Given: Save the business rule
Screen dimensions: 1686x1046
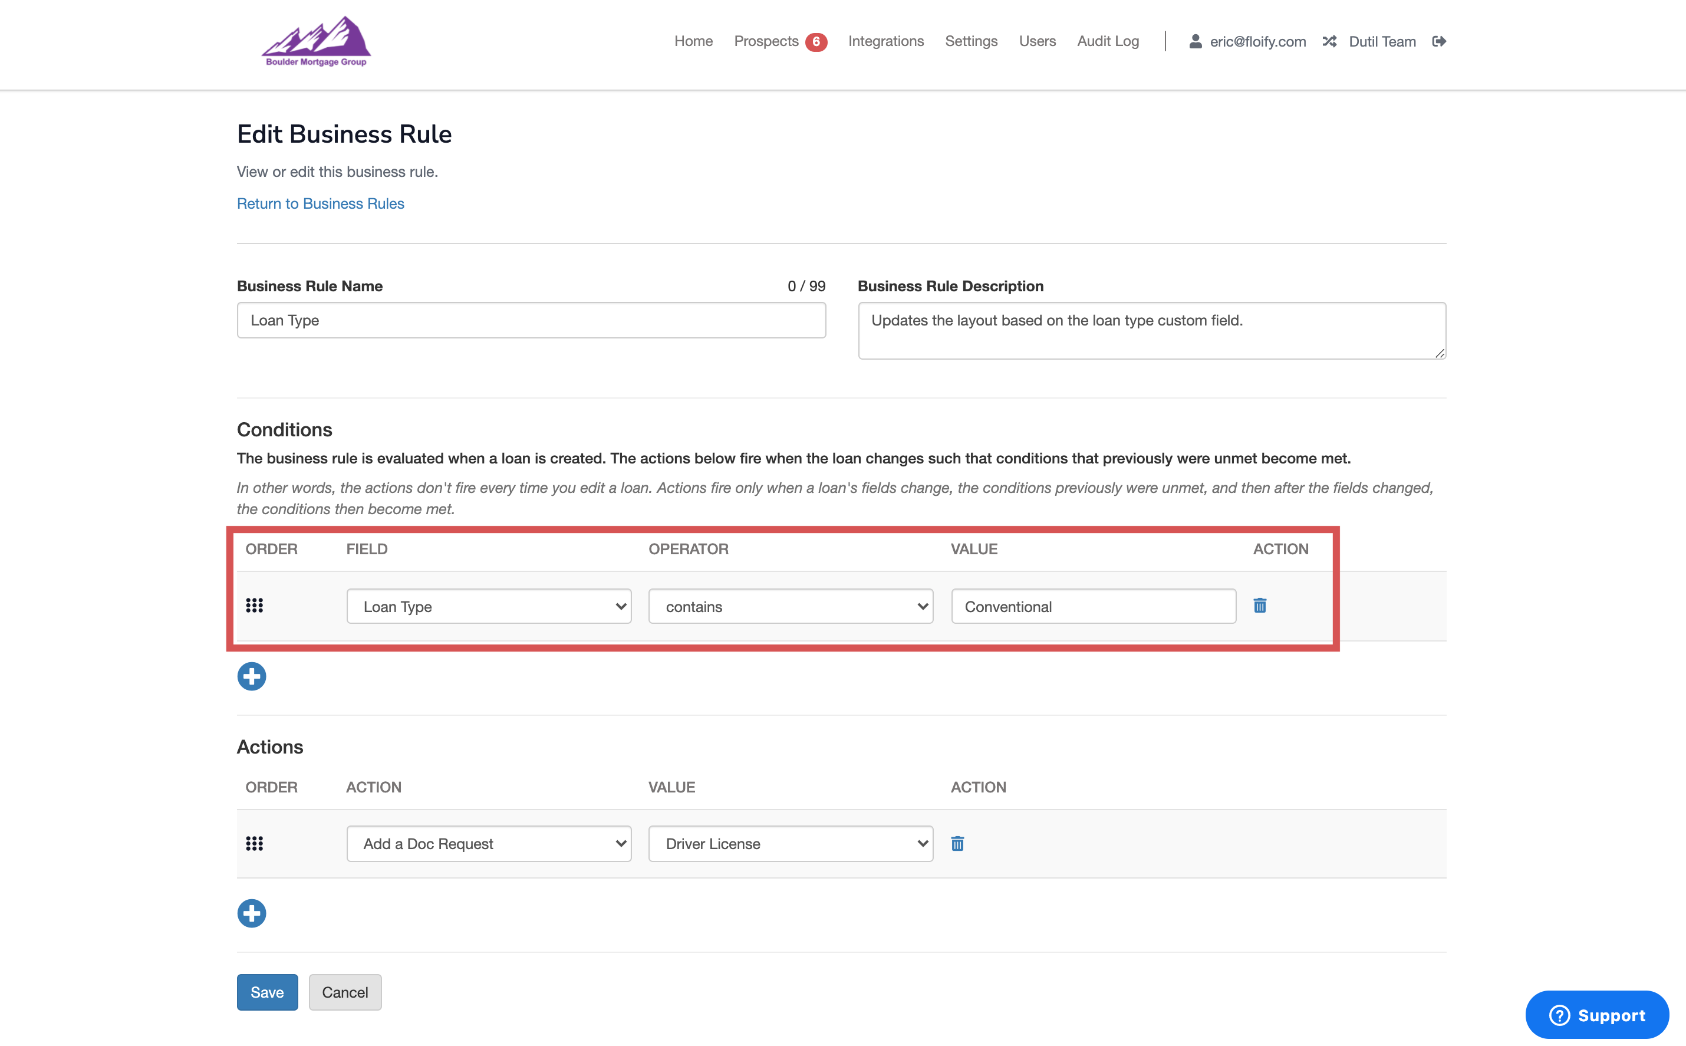Looking at the screenshot, I should (x=267, y=992).
